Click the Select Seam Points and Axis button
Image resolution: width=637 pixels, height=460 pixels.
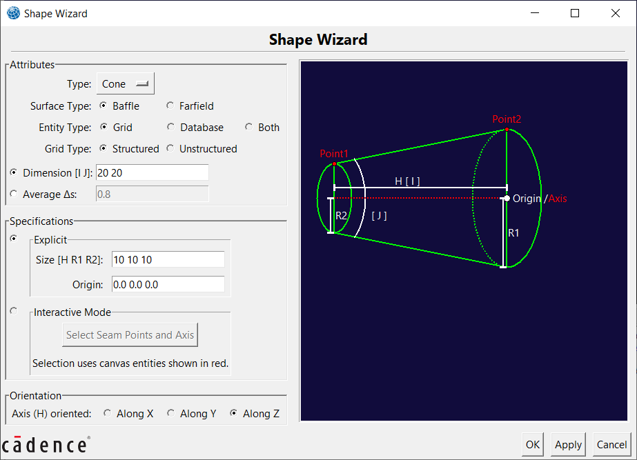[x=130, y=335]
